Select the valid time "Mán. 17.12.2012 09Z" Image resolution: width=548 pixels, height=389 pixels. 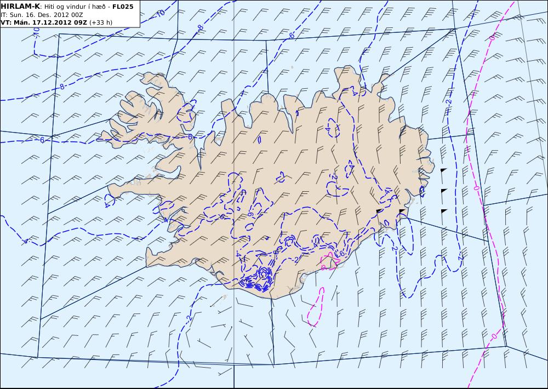pos(50,22)
